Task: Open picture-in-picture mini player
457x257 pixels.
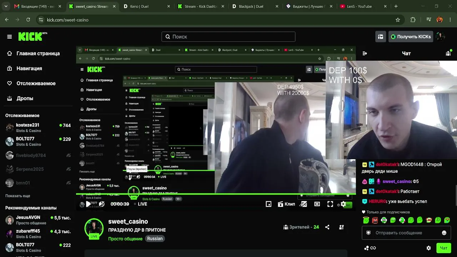Action: 268,204
